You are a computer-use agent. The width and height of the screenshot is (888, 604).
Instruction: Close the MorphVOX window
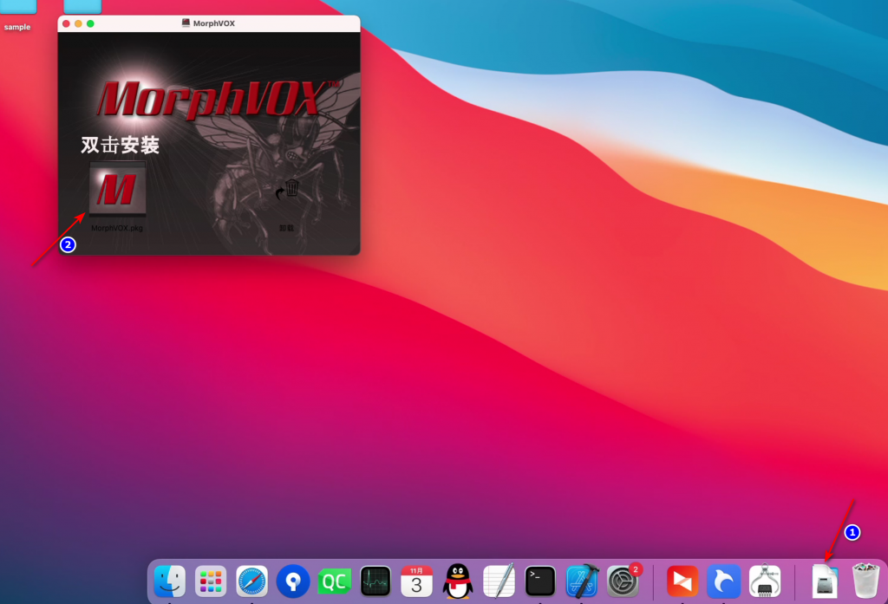click(x=66, y=23)
